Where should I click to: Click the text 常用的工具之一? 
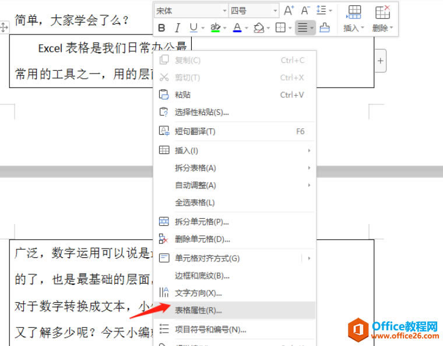pyautogui.click(x=58, y=75)
